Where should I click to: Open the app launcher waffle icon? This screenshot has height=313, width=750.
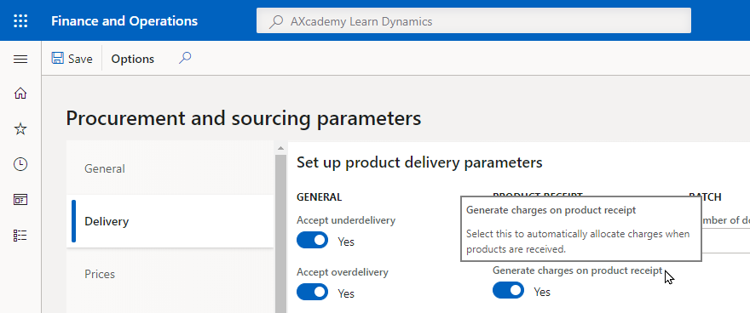(20, 21)
